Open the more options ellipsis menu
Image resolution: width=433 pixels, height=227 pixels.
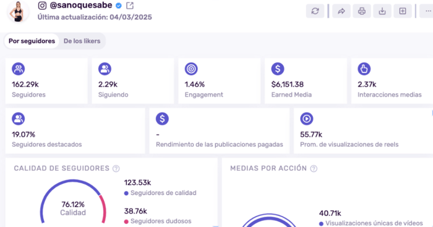coord(427,11)
